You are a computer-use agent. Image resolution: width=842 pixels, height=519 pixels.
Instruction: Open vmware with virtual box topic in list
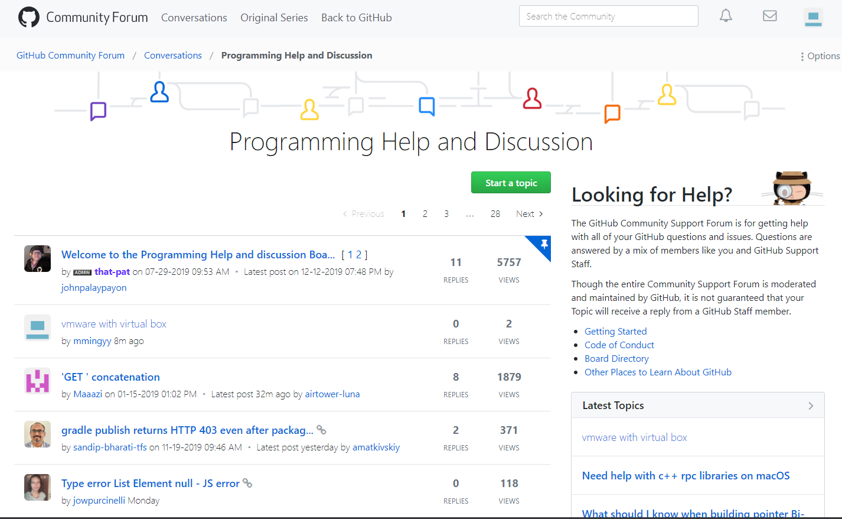(x=114, y=324)
